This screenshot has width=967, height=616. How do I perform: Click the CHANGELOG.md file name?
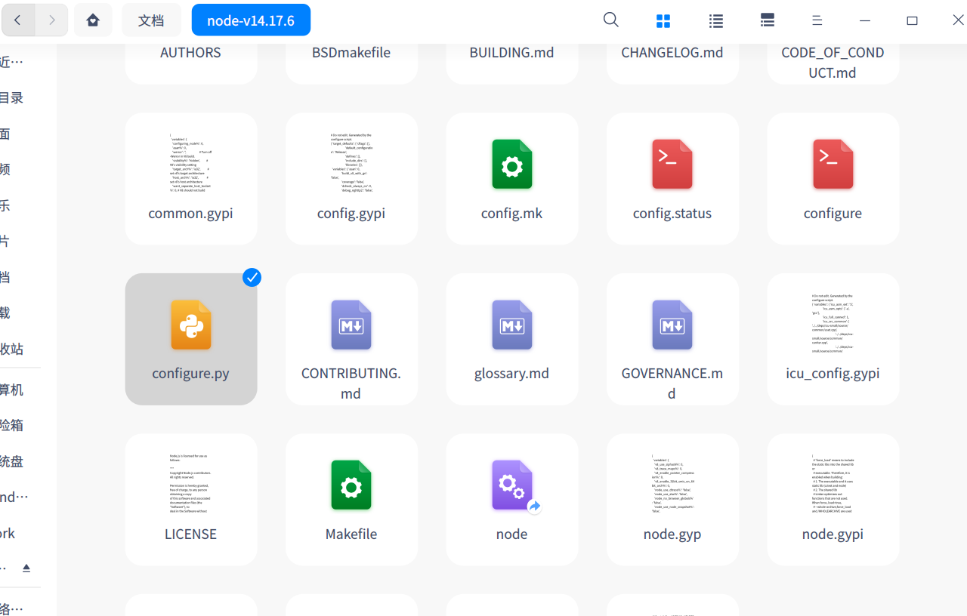[x=672, y=53]
